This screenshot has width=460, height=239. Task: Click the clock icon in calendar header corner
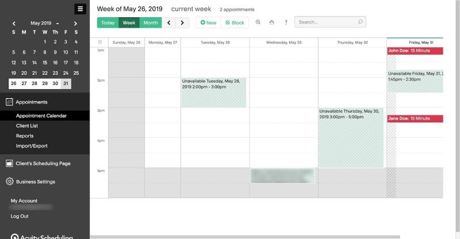(100, 43)
